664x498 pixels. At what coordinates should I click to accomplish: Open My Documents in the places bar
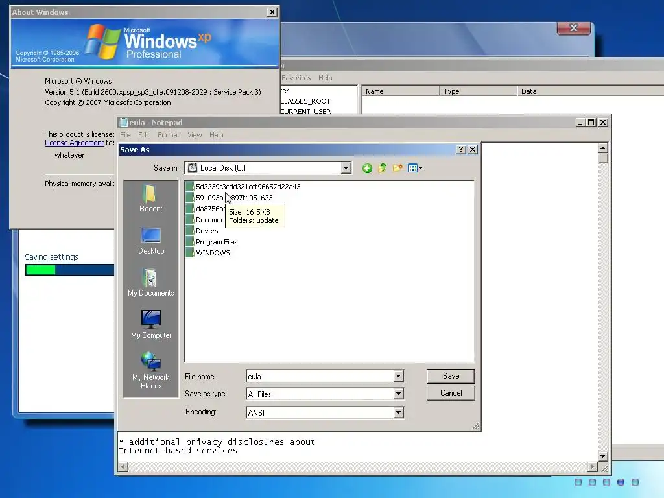pos(150,283)
